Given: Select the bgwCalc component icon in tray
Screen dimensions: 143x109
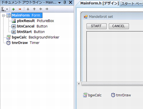Looking at the screenshot, I should [x=85, y=95].
